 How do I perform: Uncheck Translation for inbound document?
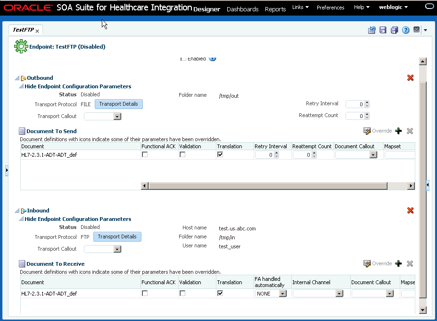(x=220, y=293)
